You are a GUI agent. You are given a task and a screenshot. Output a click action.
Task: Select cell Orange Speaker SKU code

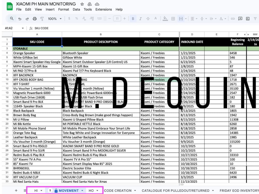37,53
